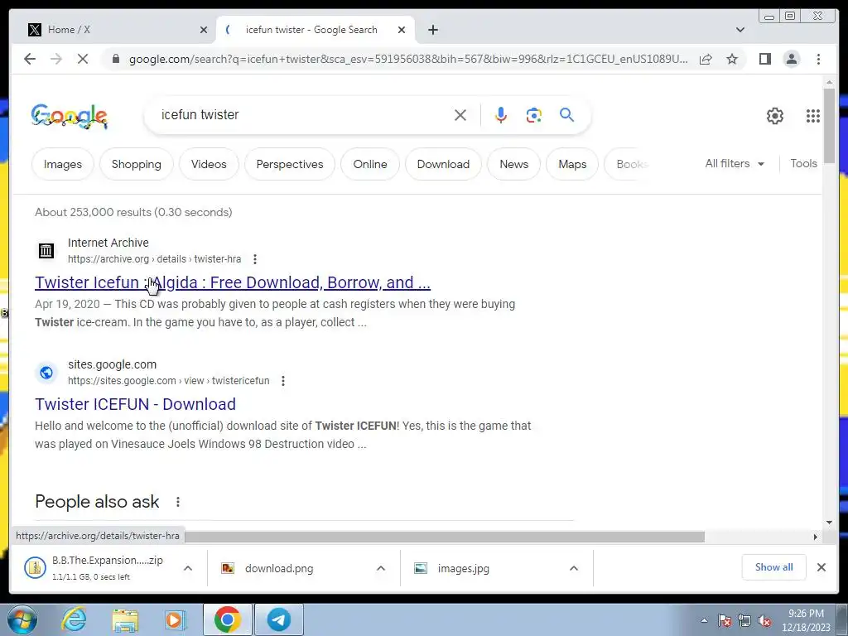The width and height of the screenshot is (848, 636).
Task: Click the blue search magnifier button
Action: coord(566,114)
